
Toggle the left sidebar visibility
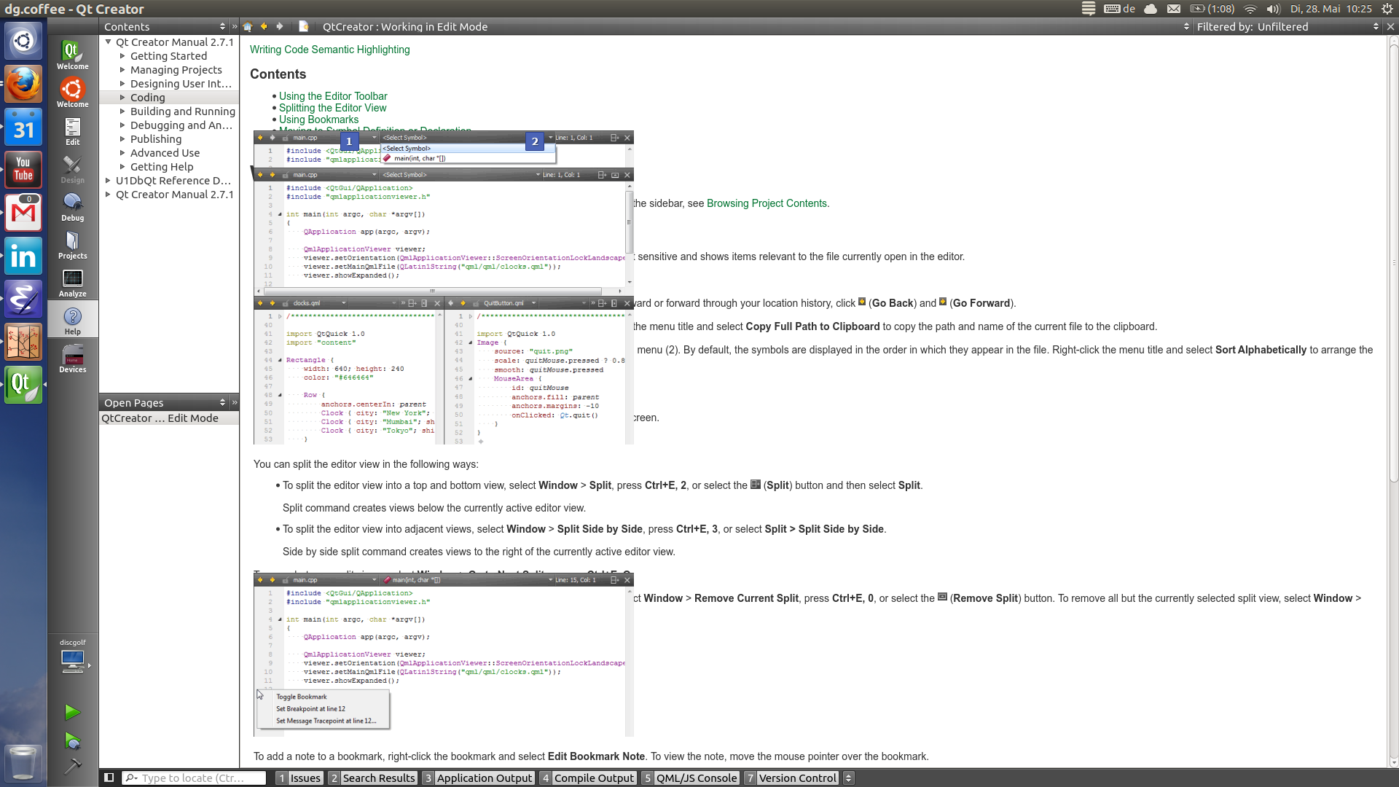tap(109, 778)
